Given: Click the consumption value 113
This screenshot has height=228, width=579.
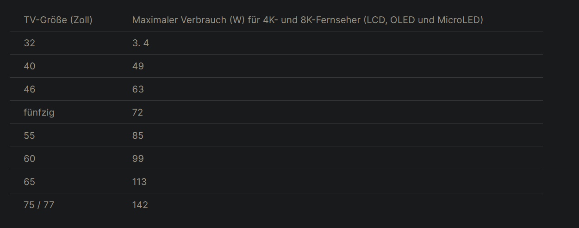Looking at the screenshot, I should (x=139, y=182).
